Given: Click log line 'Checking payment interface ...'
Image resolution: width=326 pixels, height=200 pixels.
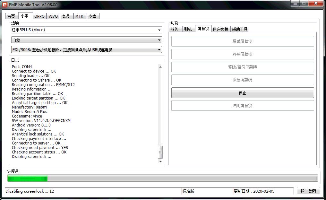Looking at the screenshot, I should [39, 139].
